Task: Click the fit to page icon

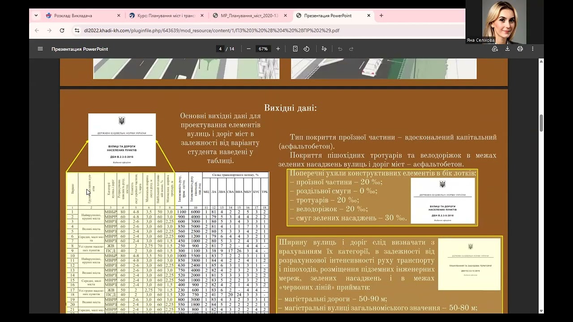Action: tap(295, 49)
